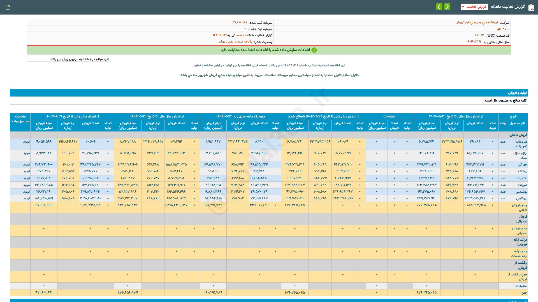Open previous notice via اینجا link
This screenshot has width=538, height=302.
click(x=217, y=65)
